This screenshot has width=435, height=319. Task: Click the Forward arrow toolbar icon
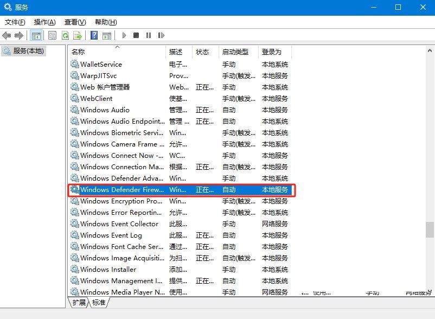tap(19, 35)
